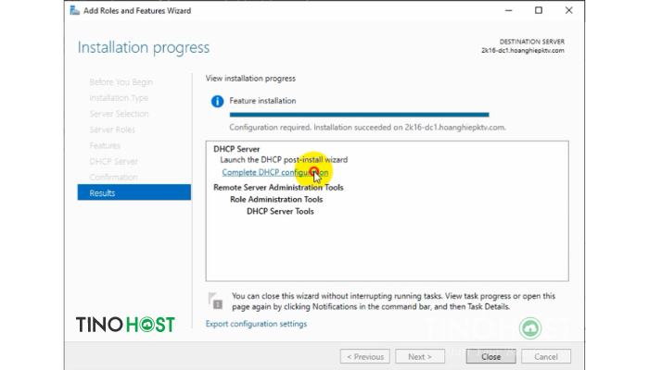649x370 pixels.
Task: Click the Complete DHCP configuration link
Action: click(274, 172)
